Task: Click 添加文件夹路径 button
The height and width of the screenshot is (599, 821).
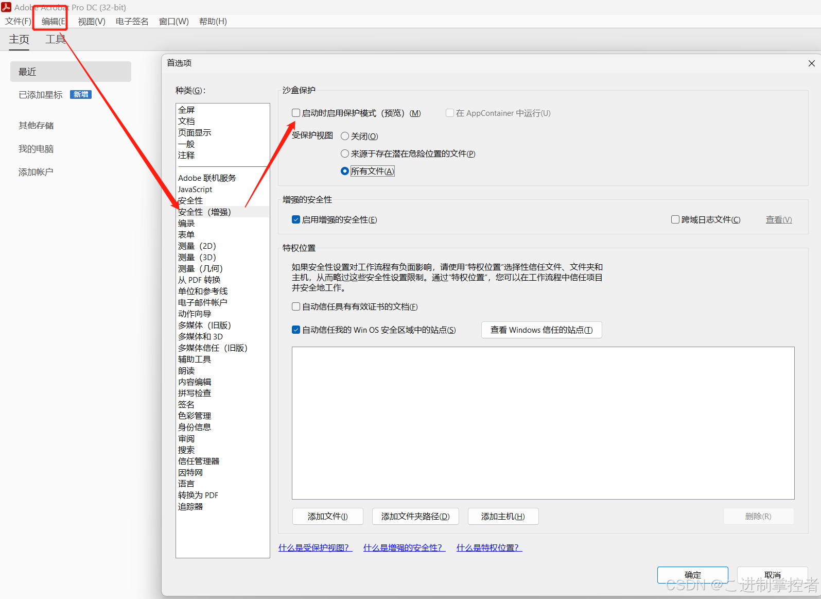Action: click(415, 516)
